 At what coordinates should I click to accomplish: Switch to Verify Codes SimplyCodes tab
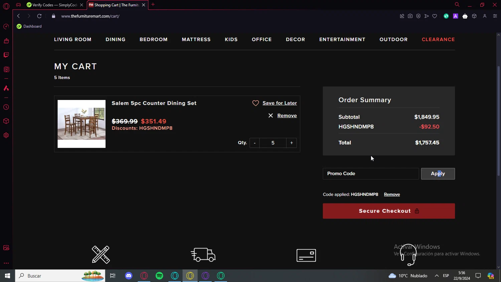52,5
